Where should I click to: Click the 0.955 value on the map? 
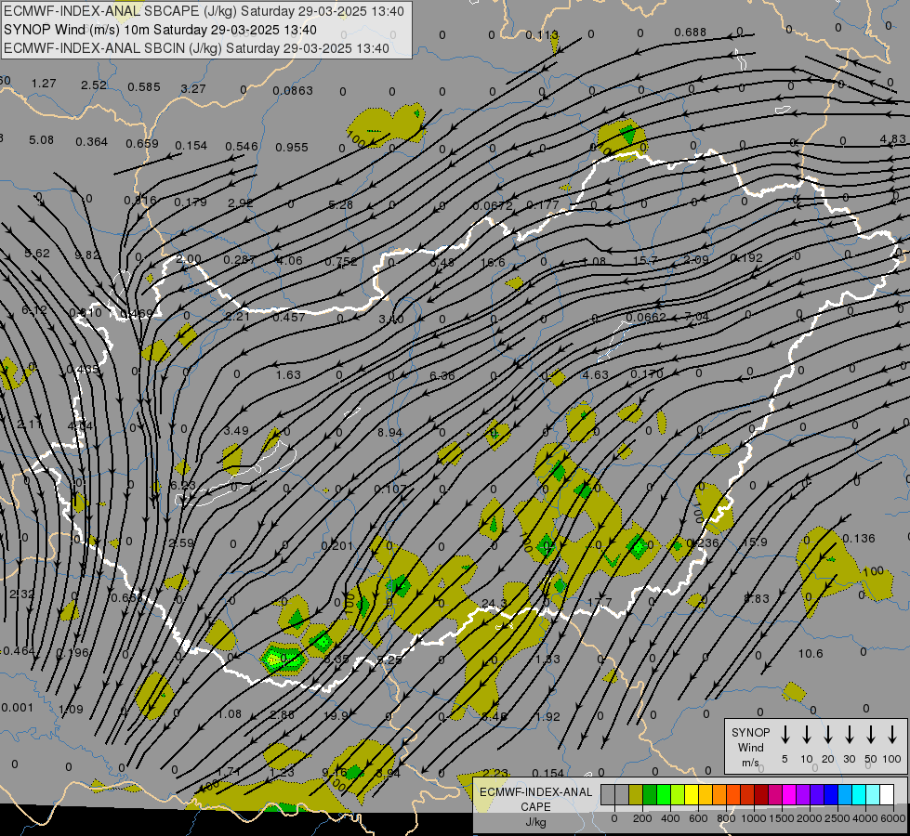pos(292,148)
